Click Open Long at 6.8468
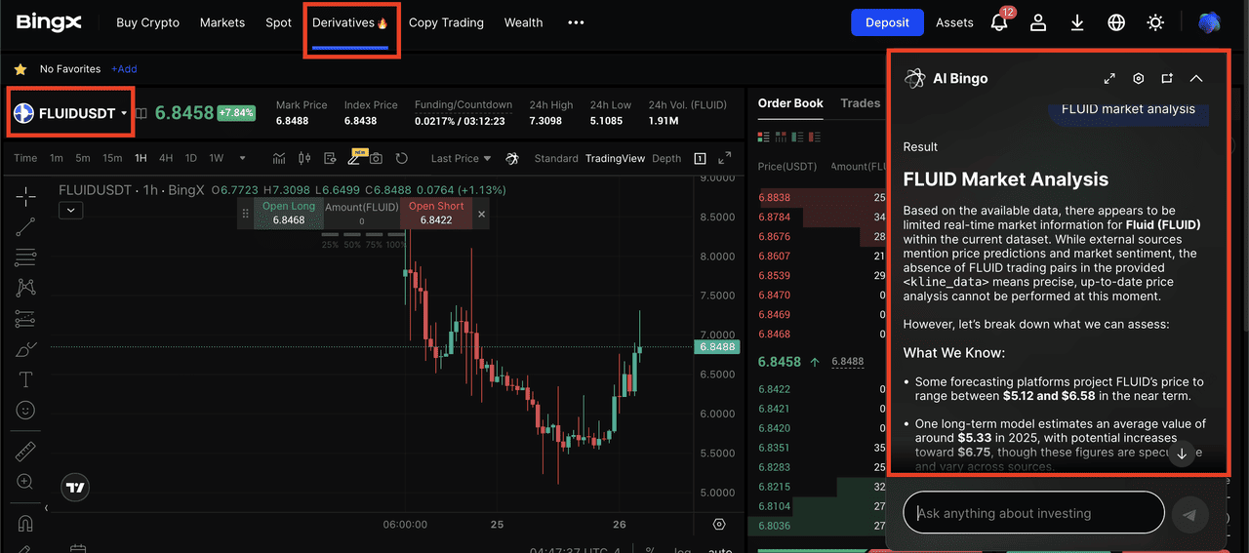Image resolution: width=1249 pixels, height=553 pixels. click(x=288, y=214)
